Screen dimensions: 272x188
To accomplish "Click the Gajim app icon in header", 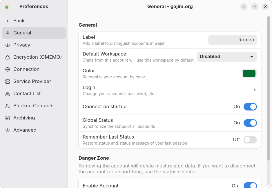I will (7, 7).
